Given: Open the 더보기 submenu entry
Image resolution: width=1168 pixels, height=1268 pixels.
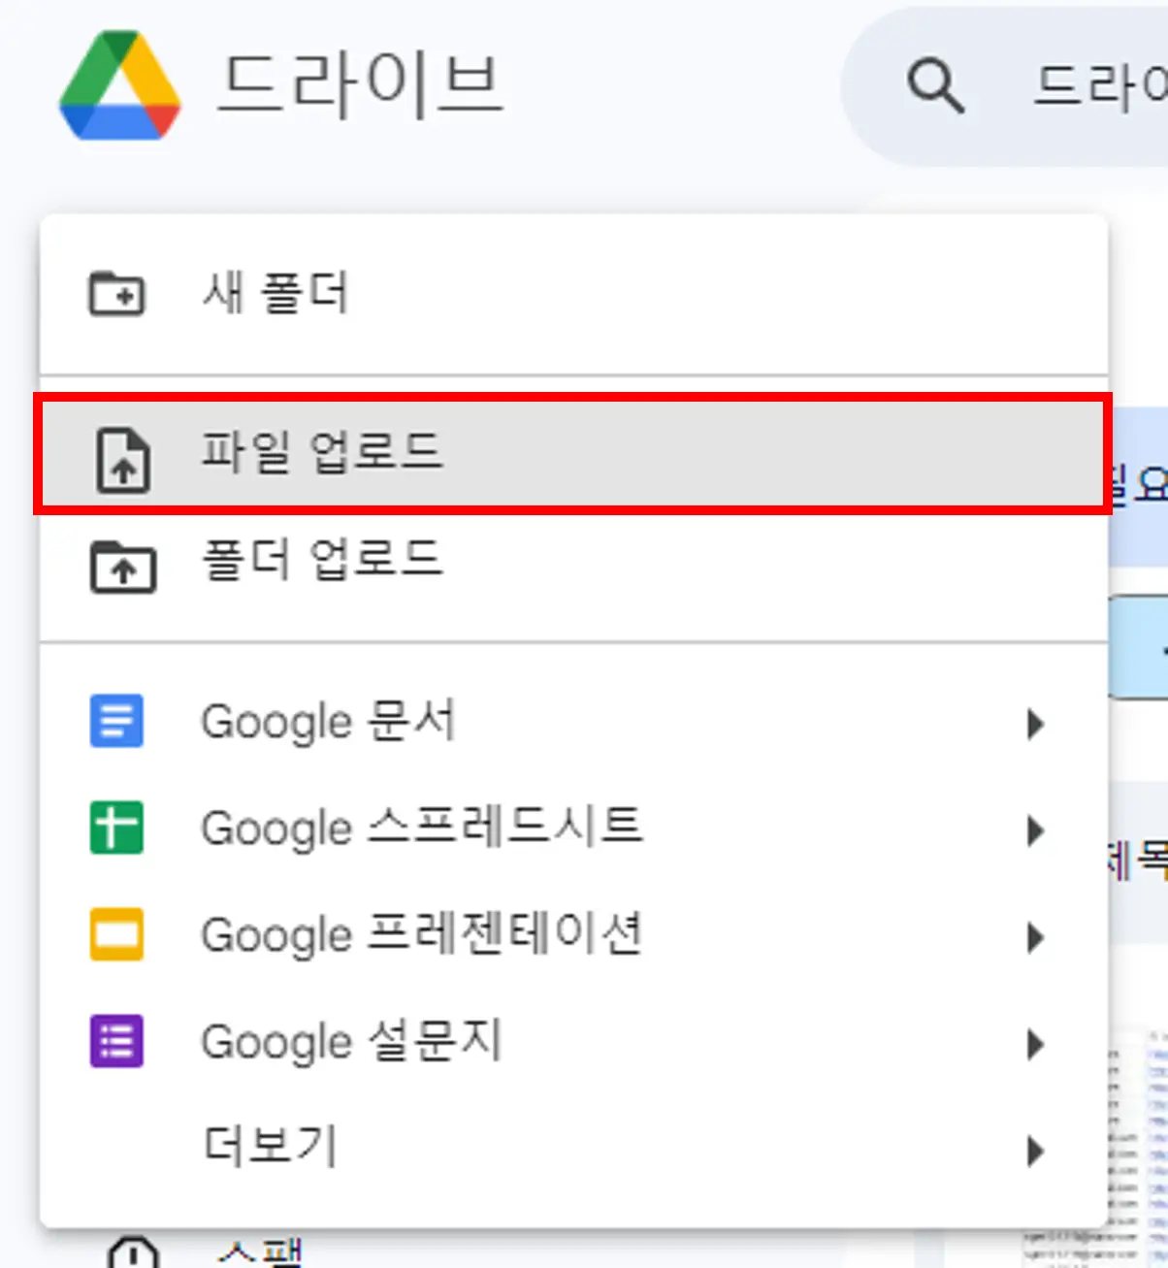Looking at the screenshot, I should tap(573, 1149).
